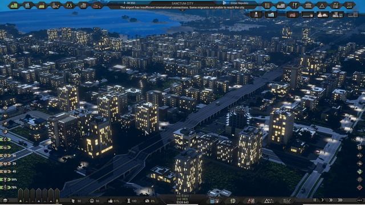Click the SANCTUM CITY name in top bar

pyautogui.click(x=182, y=3)
